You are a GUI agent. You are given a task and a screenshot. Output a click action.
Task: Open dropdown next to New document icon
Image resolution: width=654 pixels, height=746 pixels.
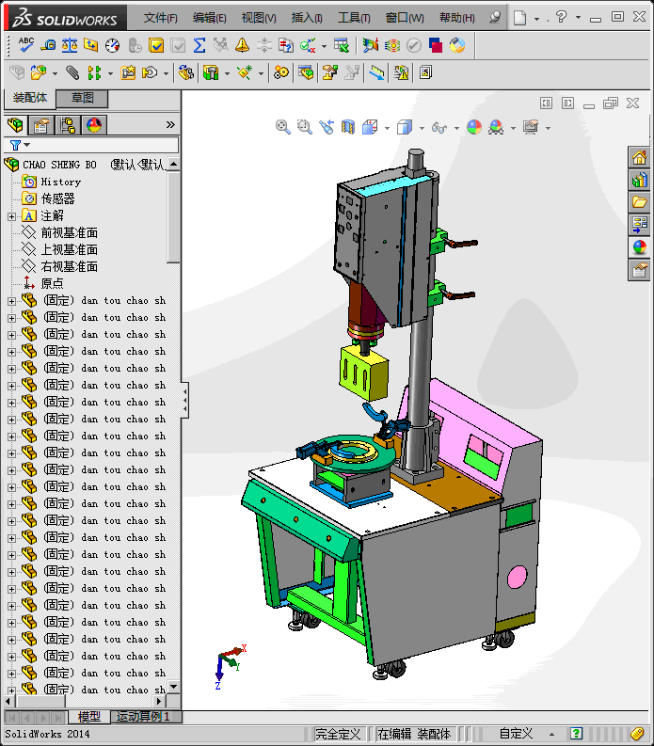pos(536,19)
